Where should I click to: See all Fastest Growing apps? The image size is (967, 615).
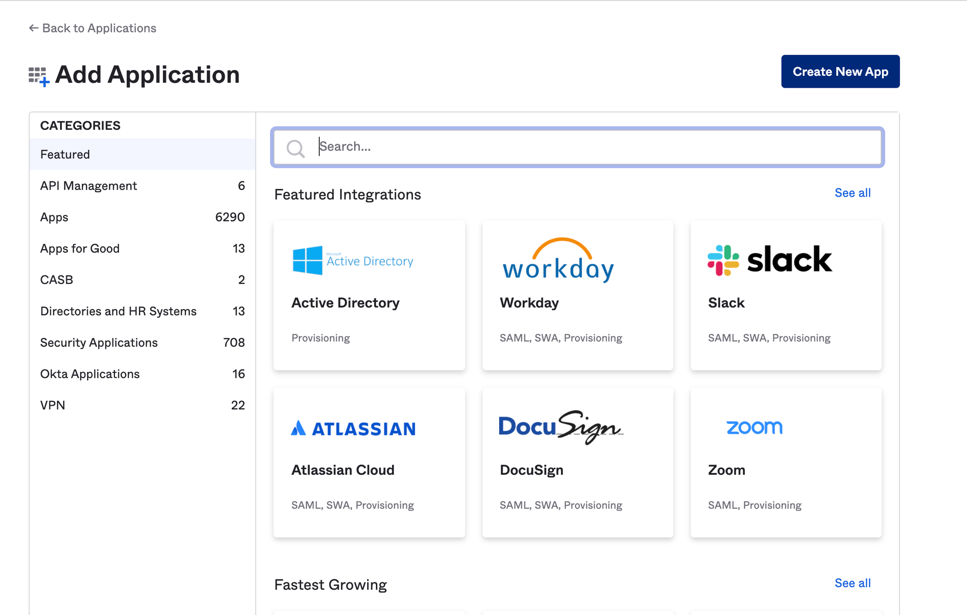[x=852, y=583]
